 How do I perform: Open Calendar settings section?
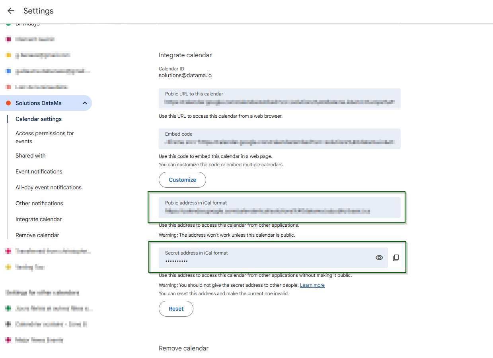(x=39, y=119)
